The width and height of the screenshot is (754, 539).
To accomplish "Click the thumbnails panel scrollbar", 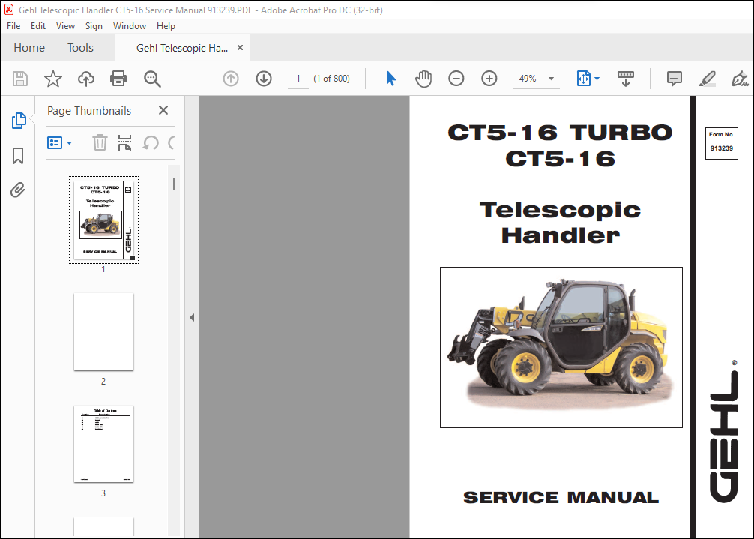I will 174,184.
